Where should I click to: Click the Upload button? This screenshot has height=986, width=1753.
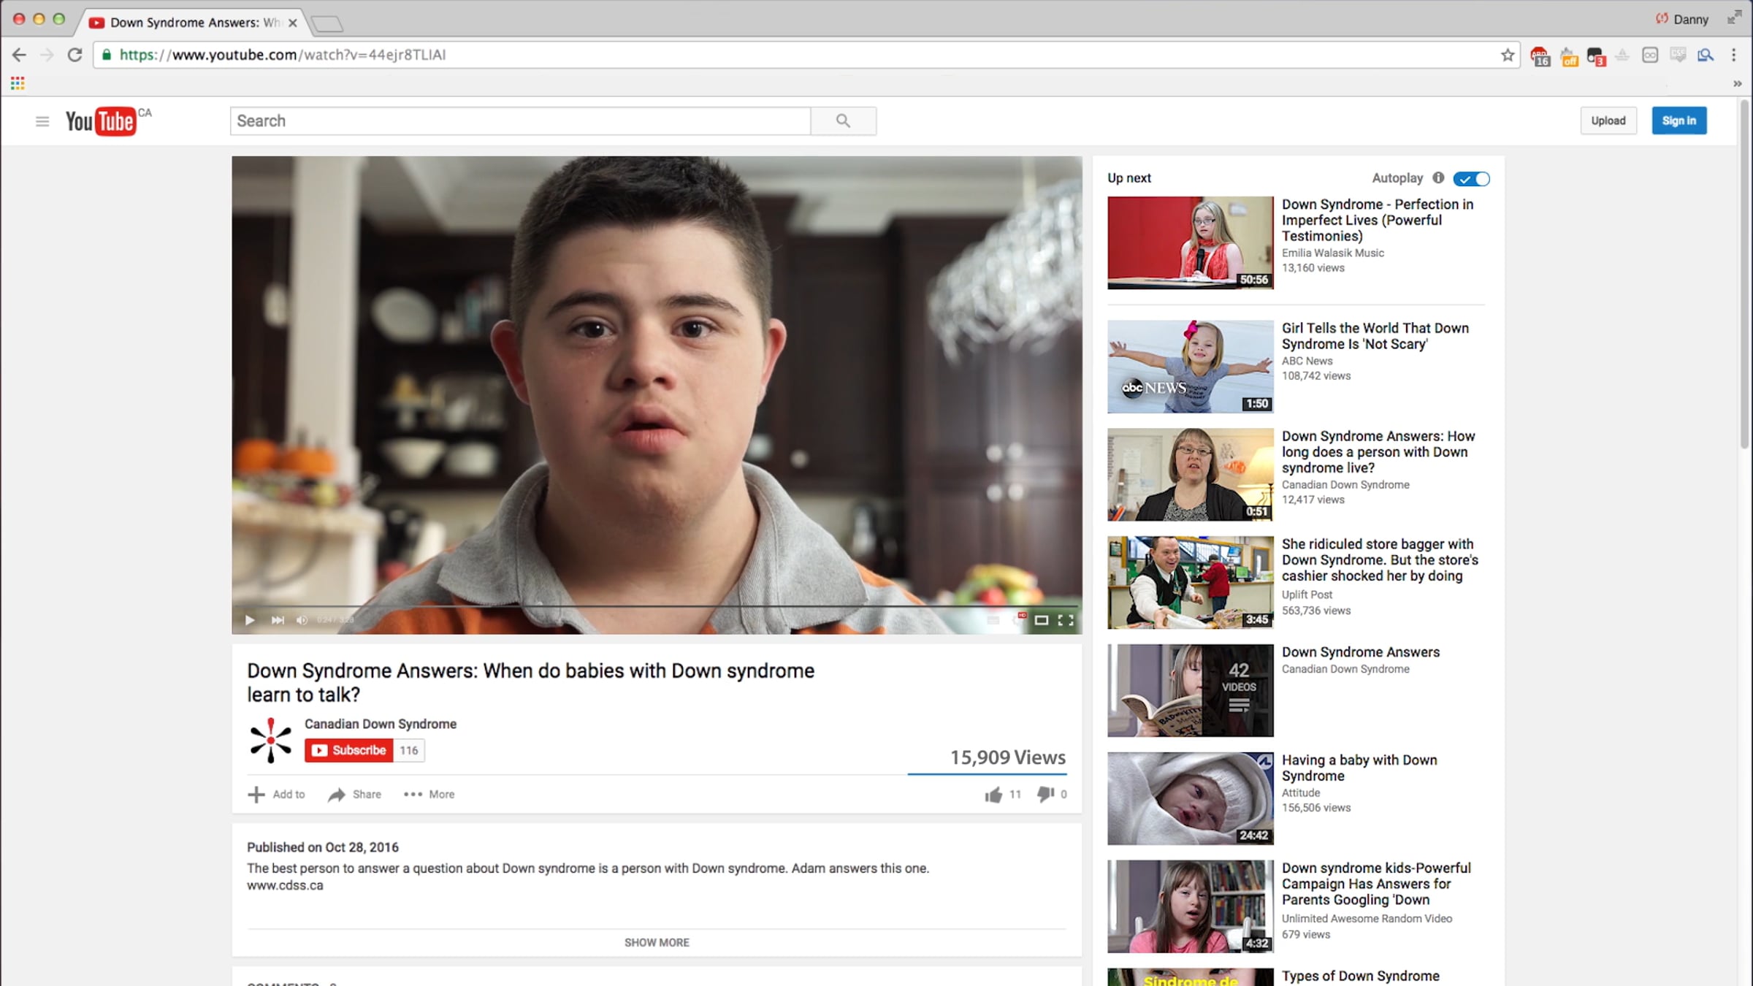(1608, 121)
